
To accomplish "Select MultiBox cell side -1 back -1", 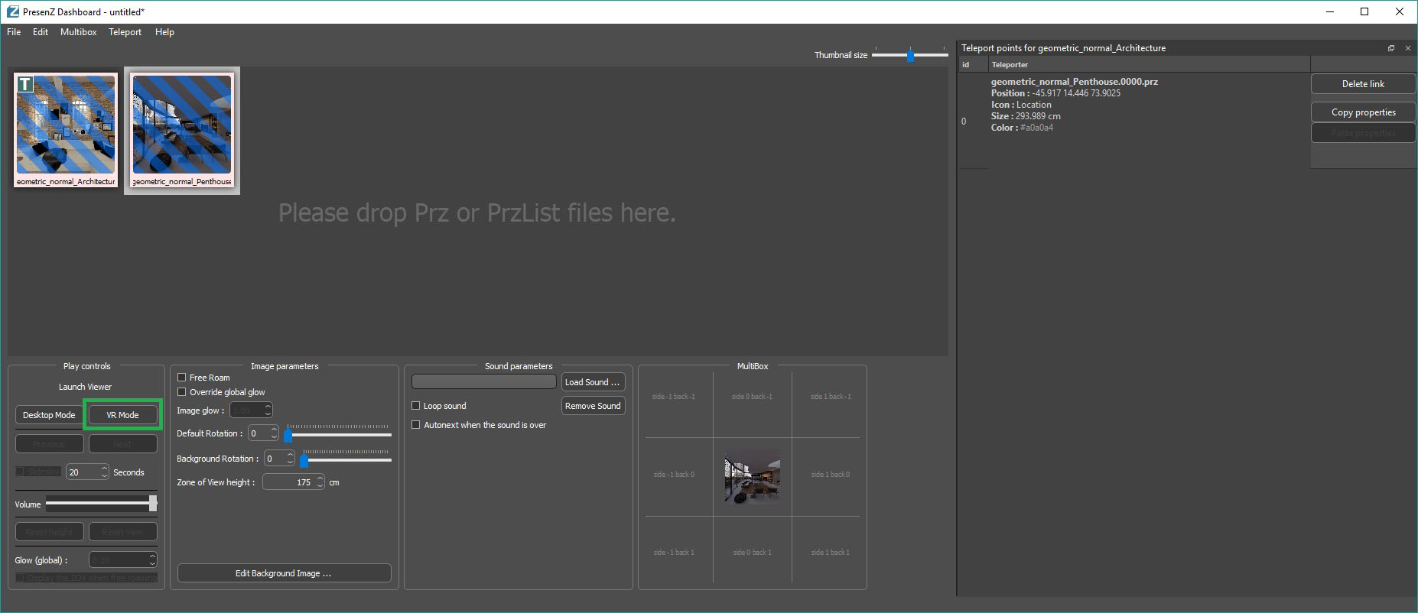I will (674, 397).
